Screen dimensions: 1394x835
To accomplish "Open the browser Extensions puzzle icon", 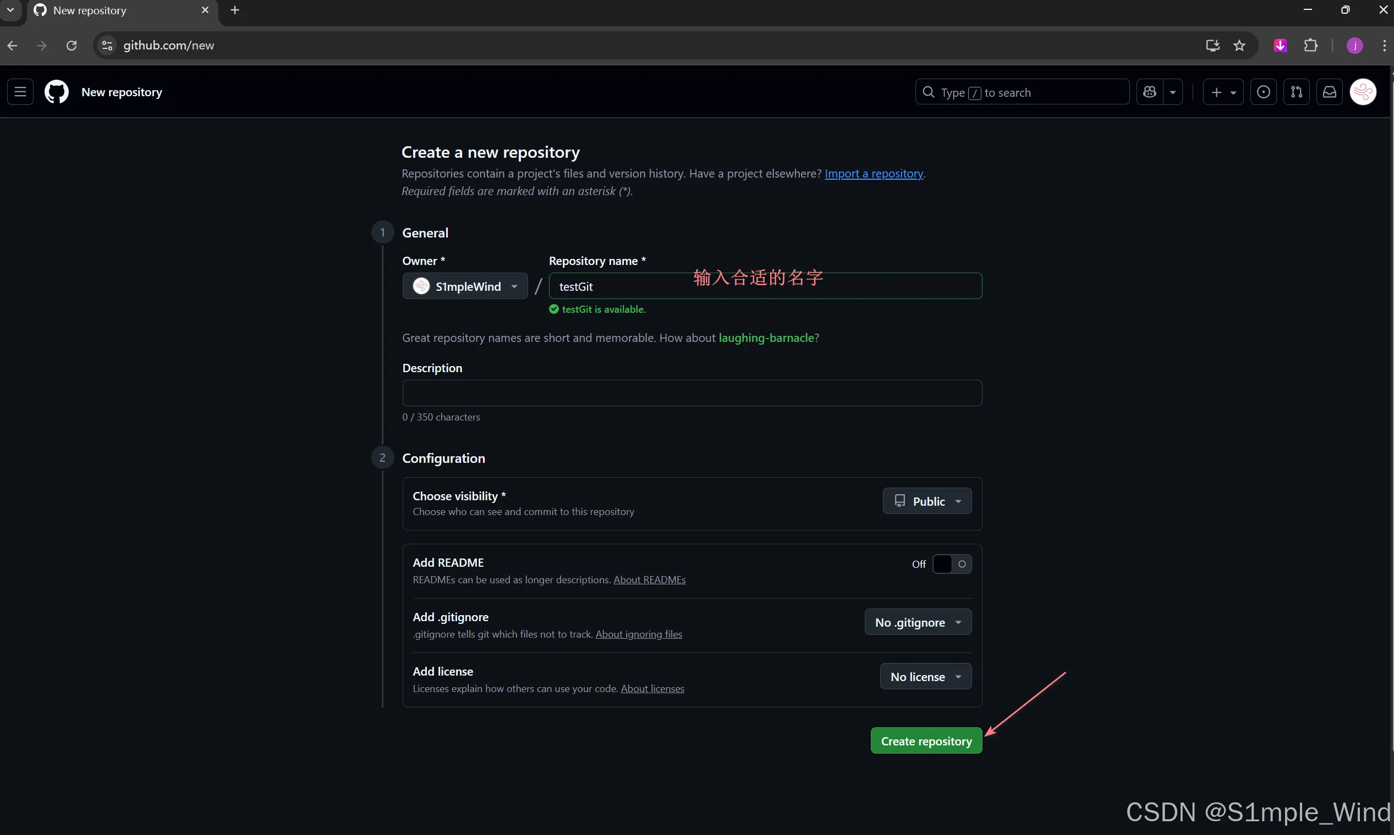I will pyautogui.click(x=1311, y=46).
